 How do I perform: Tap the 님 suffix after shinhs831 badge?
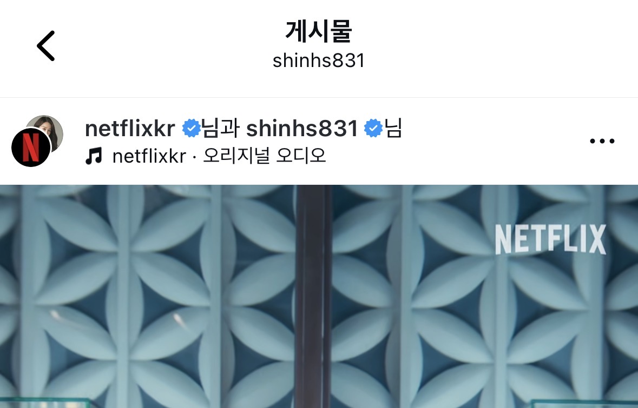click(x=393, y=129)
